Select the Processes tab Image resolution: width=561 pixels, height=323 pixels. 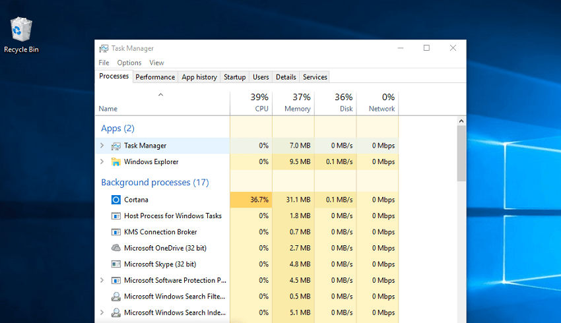pyautogui.click(x=114, y=76)
